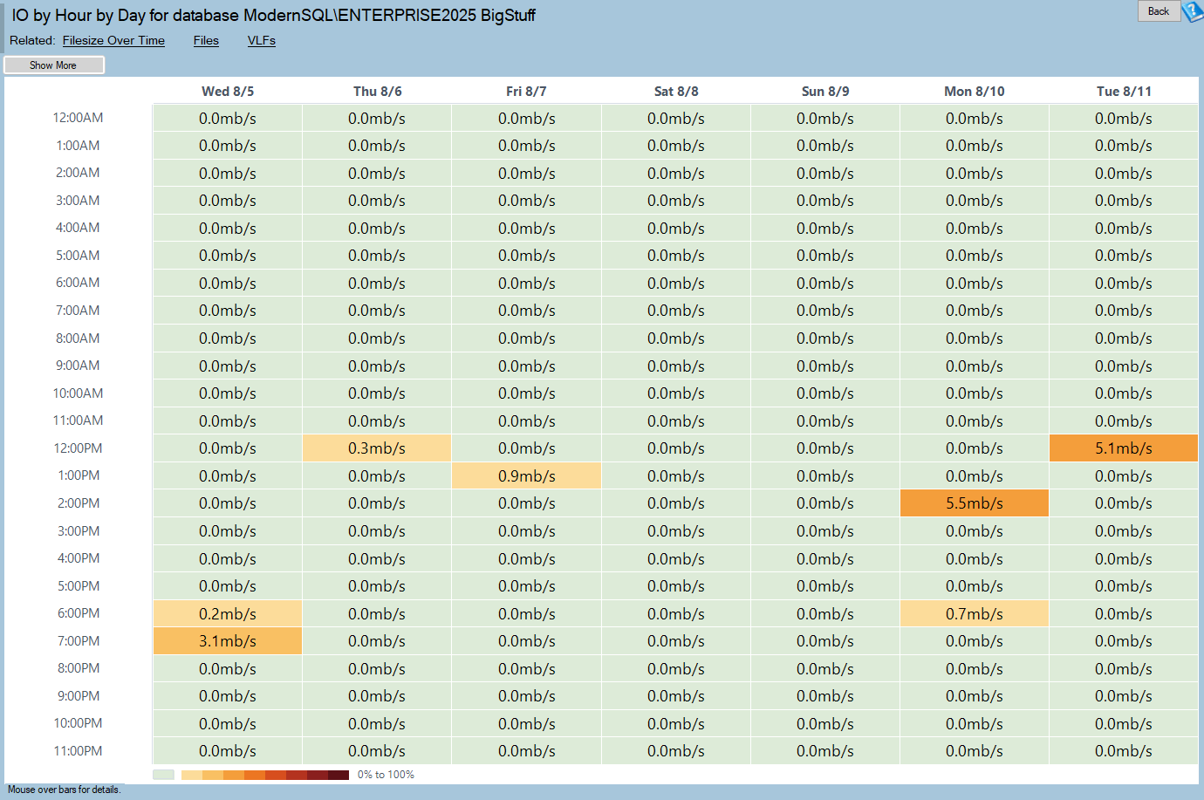Click the Mon 8/10 cell at 10:00AM
This screenshot has width=1204, height=800.
click(x=975, y=393)
